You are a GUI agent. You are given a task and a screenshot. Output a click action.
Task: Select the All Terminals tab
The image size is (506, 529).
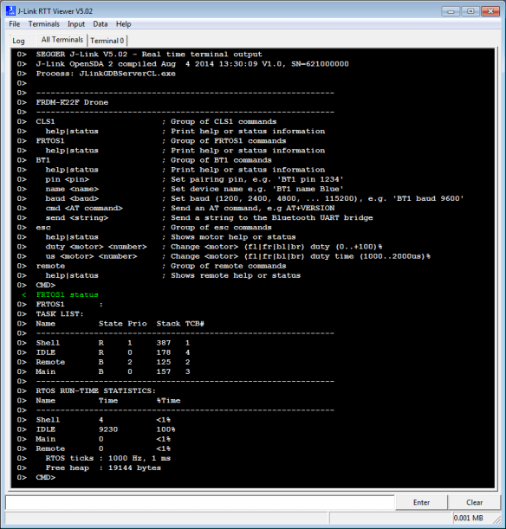[x=62, y=40]
